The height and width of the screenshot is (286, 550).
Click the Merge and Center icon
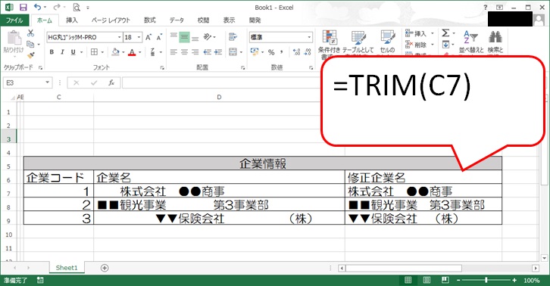pos(233,52)
